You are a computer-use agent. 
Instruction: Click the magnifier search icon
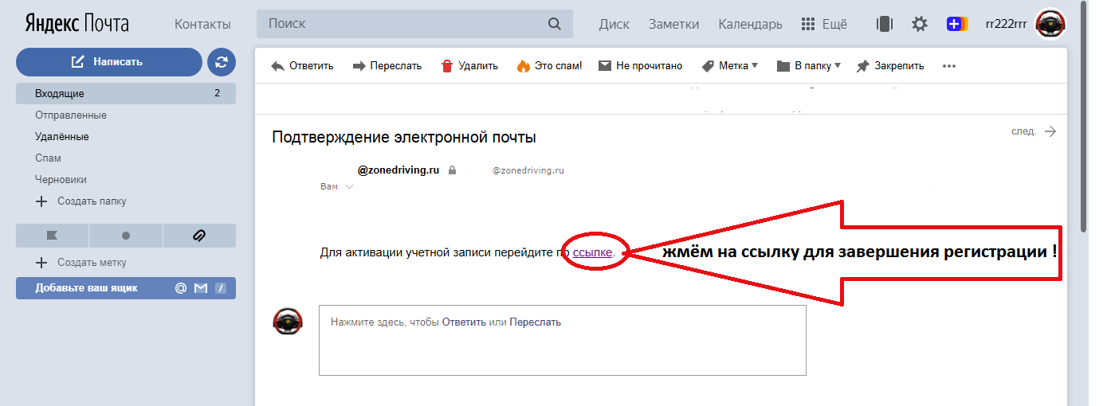[x=555, y=24]
